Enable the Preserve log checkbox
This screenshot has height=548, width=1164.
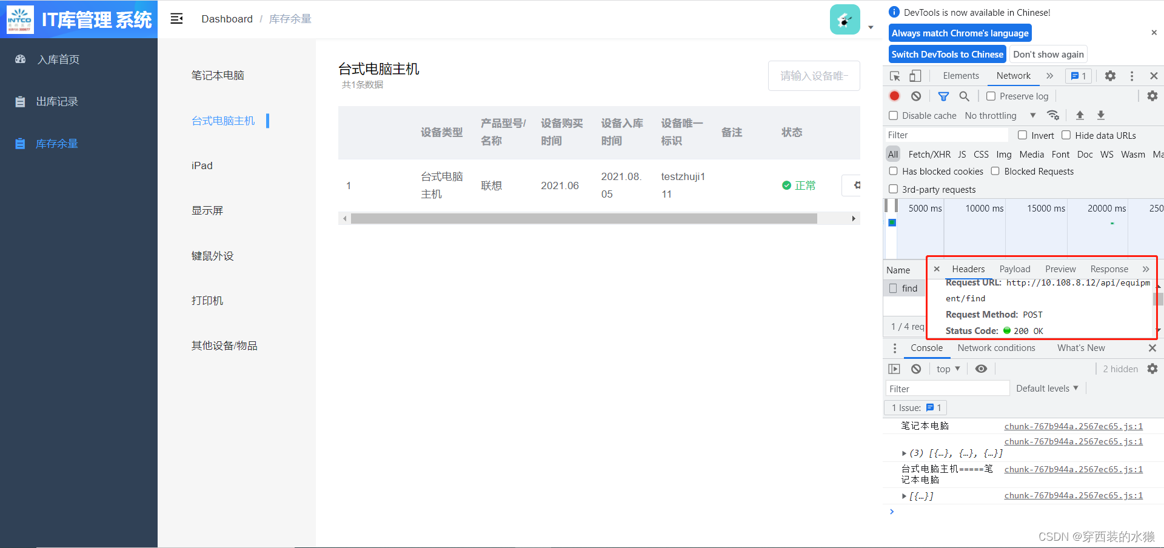click(992, 96)
